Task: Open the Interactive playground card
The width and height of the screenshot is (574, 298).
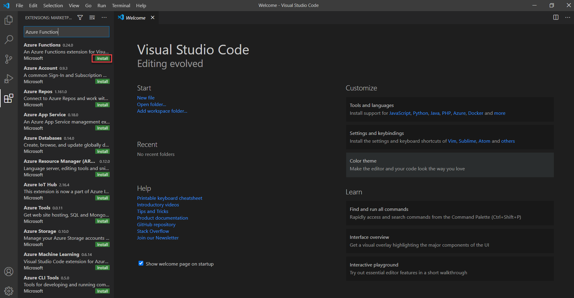Action: (x=450, y=269)
